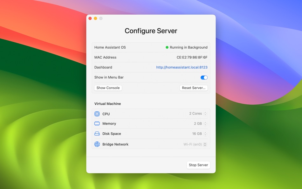Click the Reset Server... button
Screen dimensions: 302x189
click(x=194, y=88)
